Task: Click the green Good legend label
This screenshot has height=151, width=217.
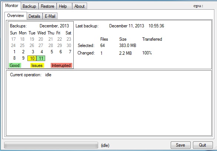Action: point(15,66)
